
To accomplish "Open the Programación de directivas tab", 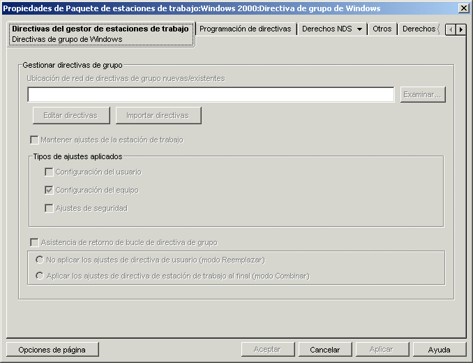I will pos(246,29).
